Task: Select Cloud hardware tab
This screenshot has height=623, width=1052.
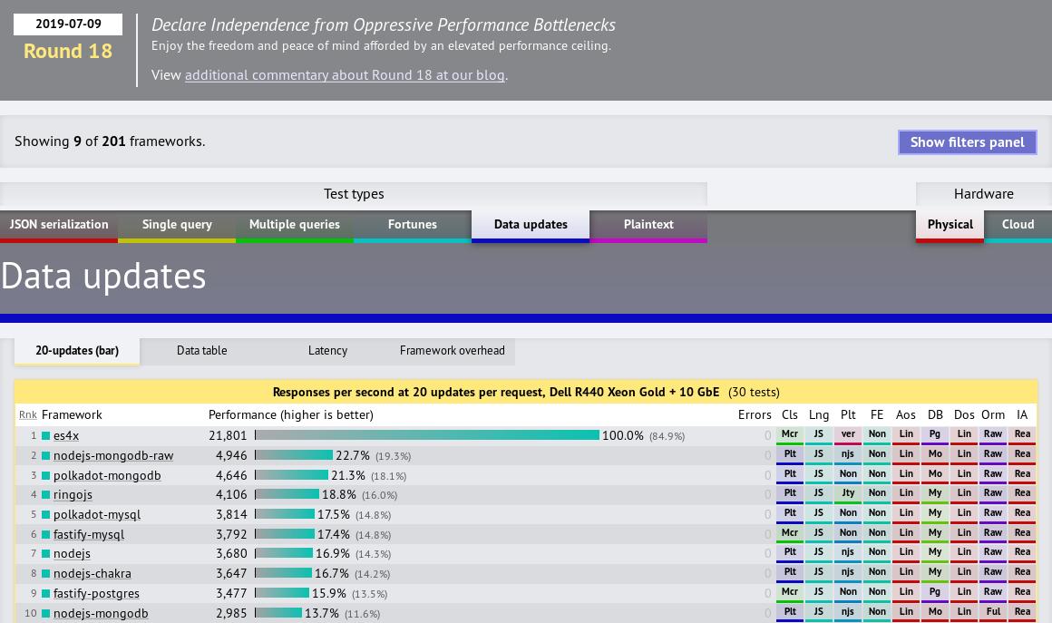Action: point(1018,225)
